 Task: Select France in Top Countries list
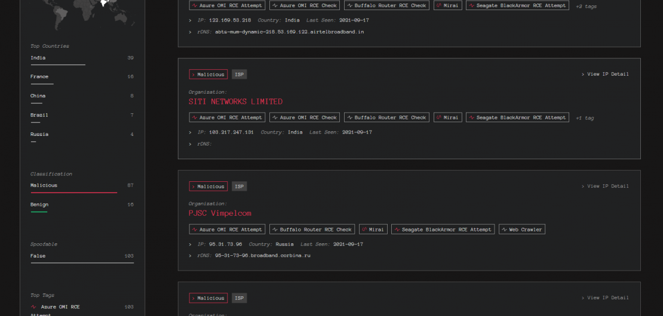coord(39,77)
